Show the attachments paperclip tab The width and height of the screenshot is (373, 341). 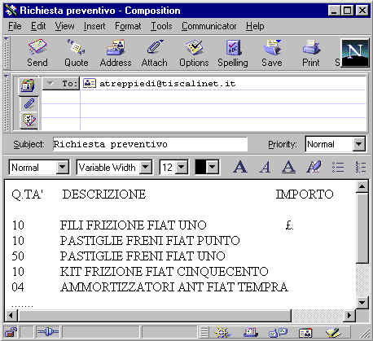point(29,103)
